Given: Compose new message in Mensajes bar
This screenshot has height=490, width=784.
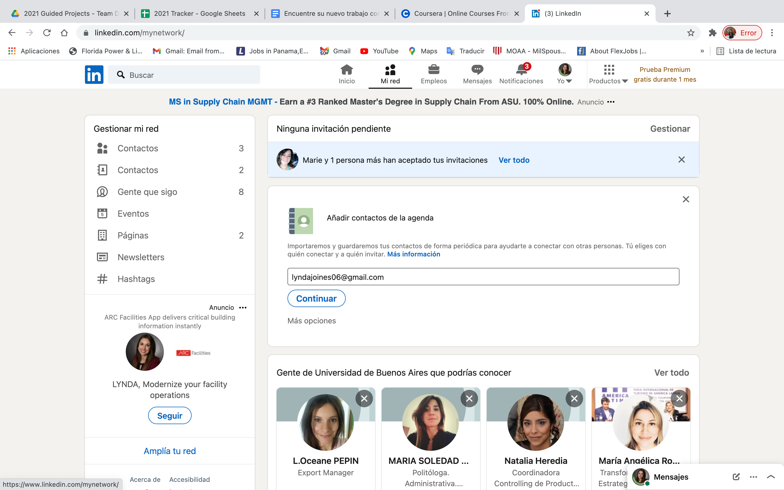Looking at the screenshot, I should tap(736, 477).
